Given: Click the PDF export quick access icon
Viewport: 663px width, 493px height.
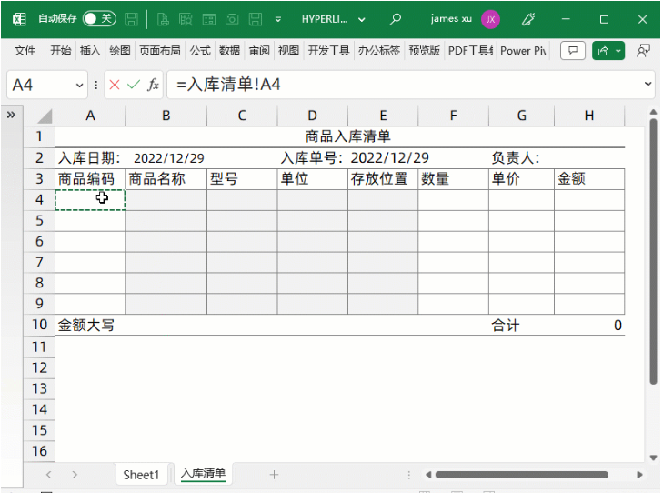Looking at the screenshot, I should pyautogui.click(x=163, y=19).
